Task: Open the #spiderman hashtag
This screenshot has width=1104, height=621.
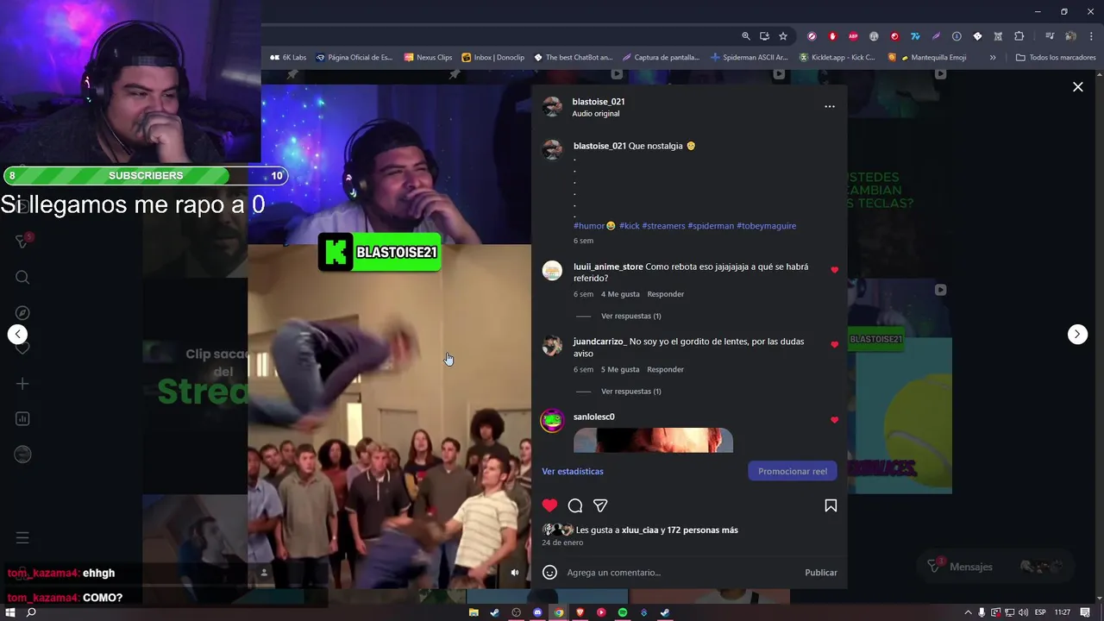Action: point(711,226)
